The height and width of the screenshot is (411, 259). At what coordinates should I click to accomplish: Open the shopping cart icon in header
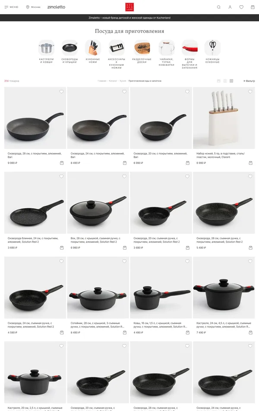coord(253,7)
